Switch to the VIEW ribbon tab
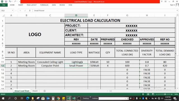179x101 pixels. [x=70, y=5]
